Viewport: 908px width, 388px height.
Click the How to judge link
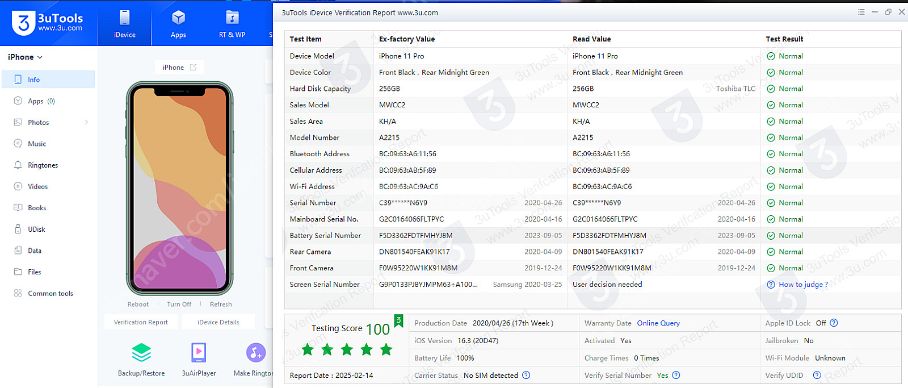803,285
